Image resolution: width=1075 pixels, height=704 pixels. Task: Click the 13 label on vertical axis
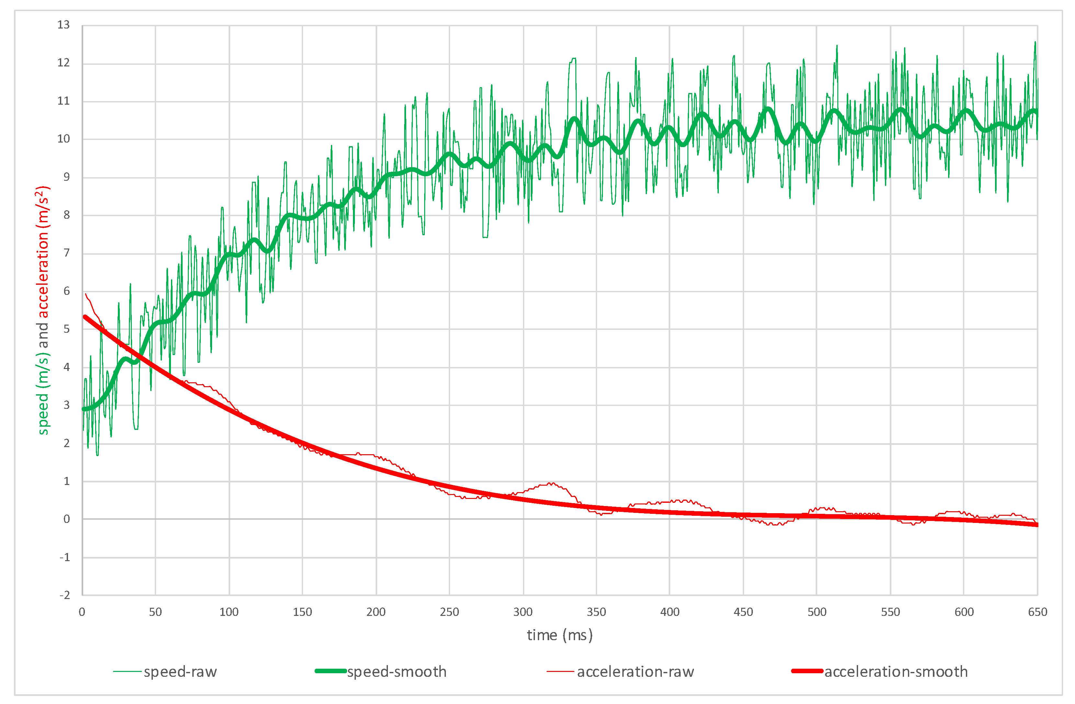click(64, 25)
